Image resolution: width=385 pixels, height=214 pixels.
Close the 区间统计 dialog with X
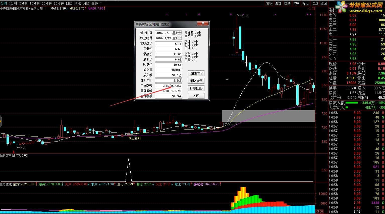coord(203,24)
